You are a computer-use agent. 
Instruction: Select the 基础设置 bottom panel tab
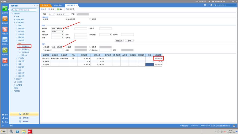click(24, 118)
